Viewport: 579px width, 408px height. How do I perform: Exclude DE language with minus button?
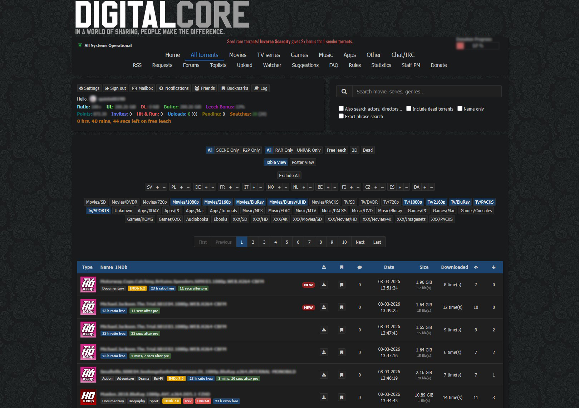point(213,187)
